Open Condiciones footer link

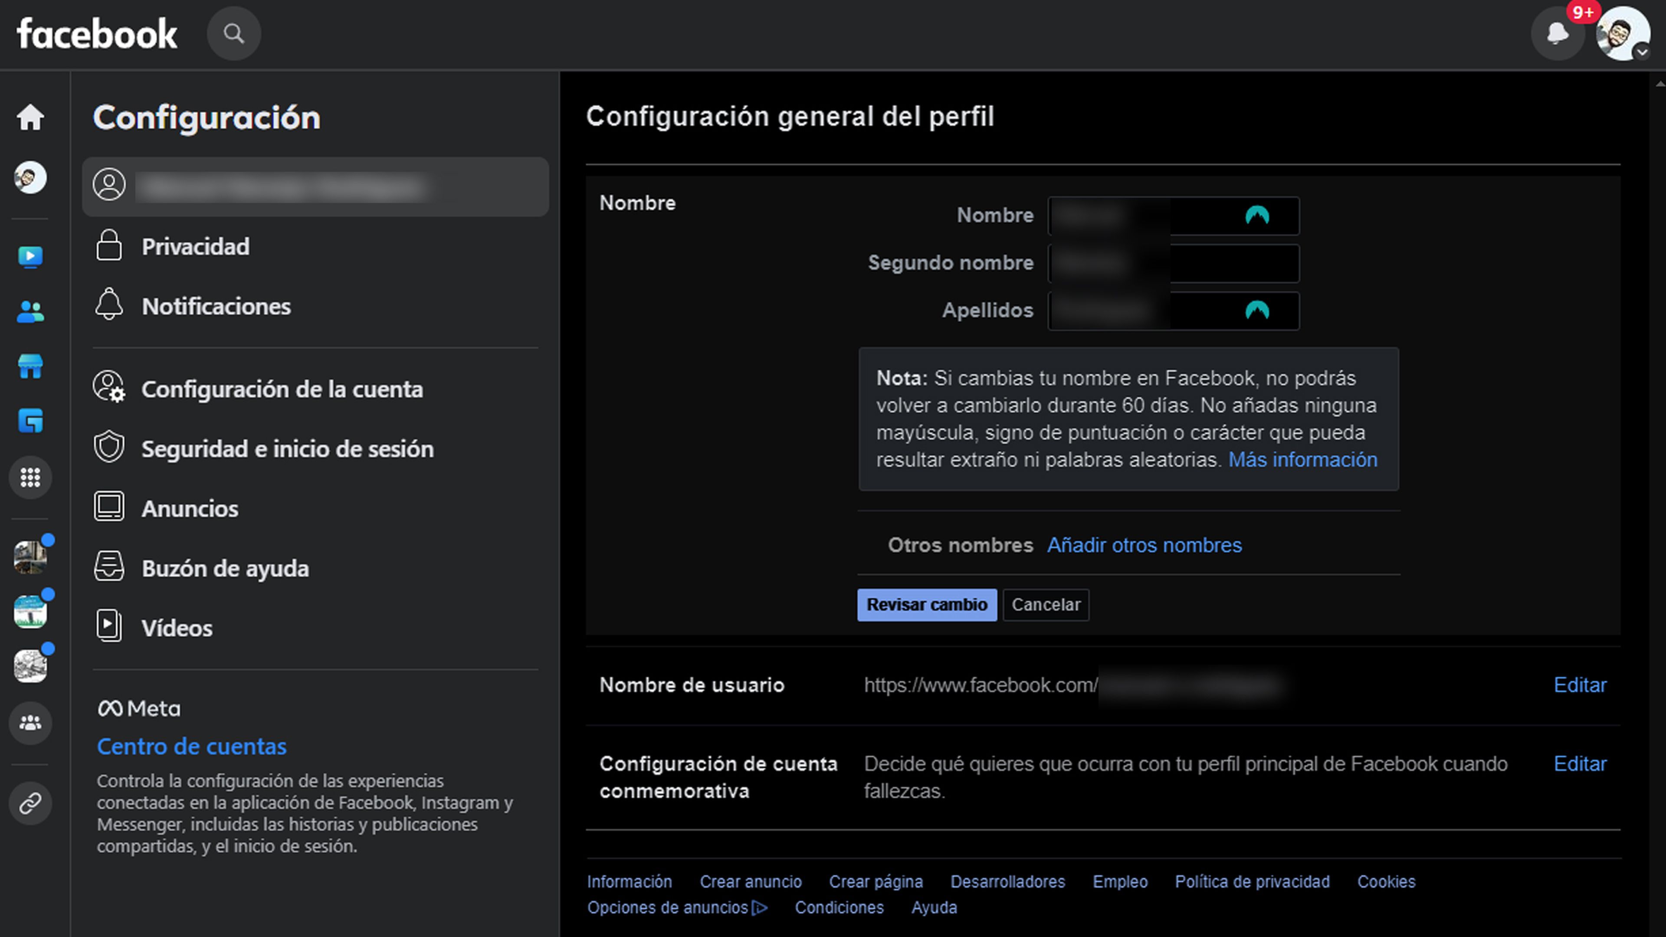839,907
